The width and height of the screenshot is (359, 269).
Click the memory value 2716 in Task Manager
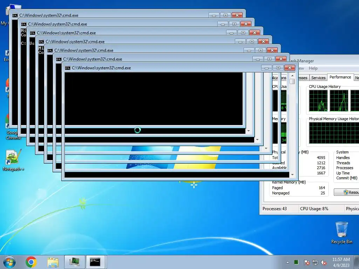click(x=321, y=168)
